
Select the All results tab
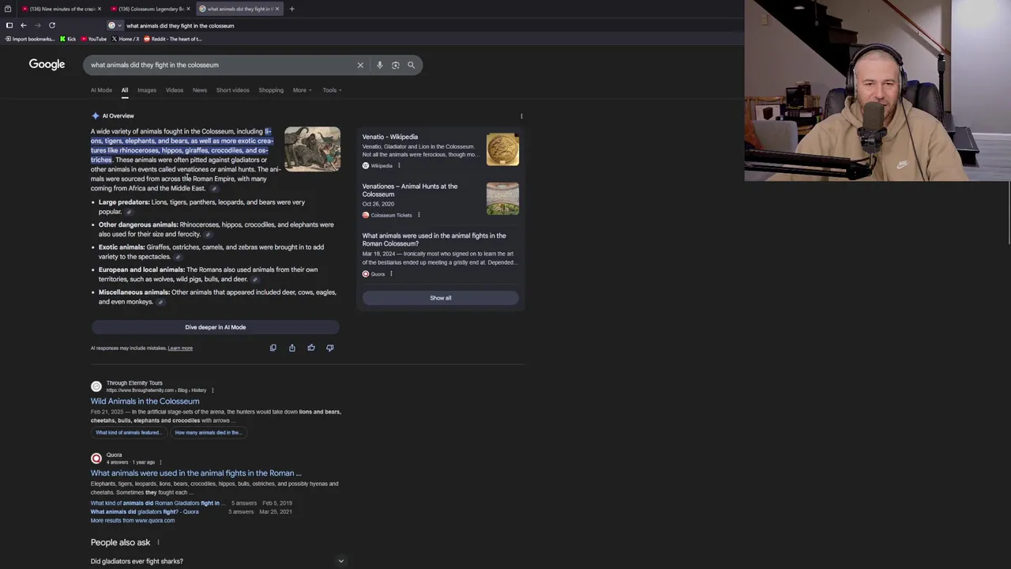pyautogui.click(x=125, y=90)
